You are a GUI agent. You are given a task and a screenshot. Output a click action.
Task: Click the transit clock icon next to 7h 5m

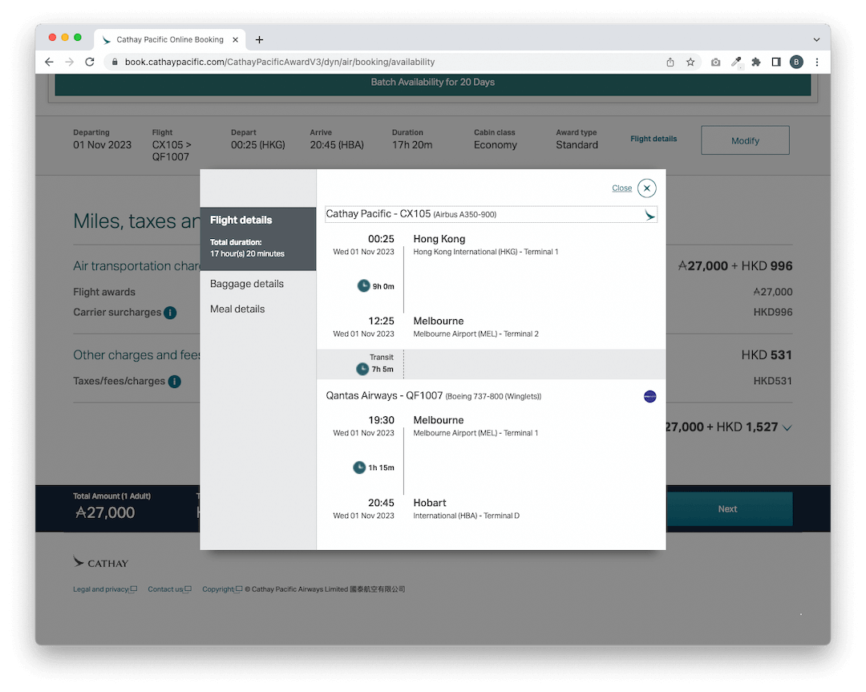click(362, 369)
